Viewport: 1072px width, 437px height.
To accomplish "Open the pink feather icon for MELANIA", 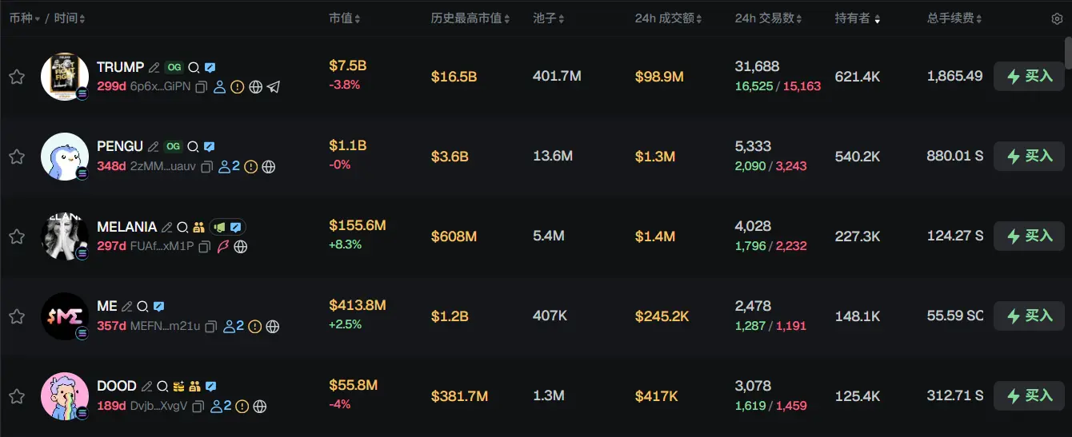I will tap(223, 246).
